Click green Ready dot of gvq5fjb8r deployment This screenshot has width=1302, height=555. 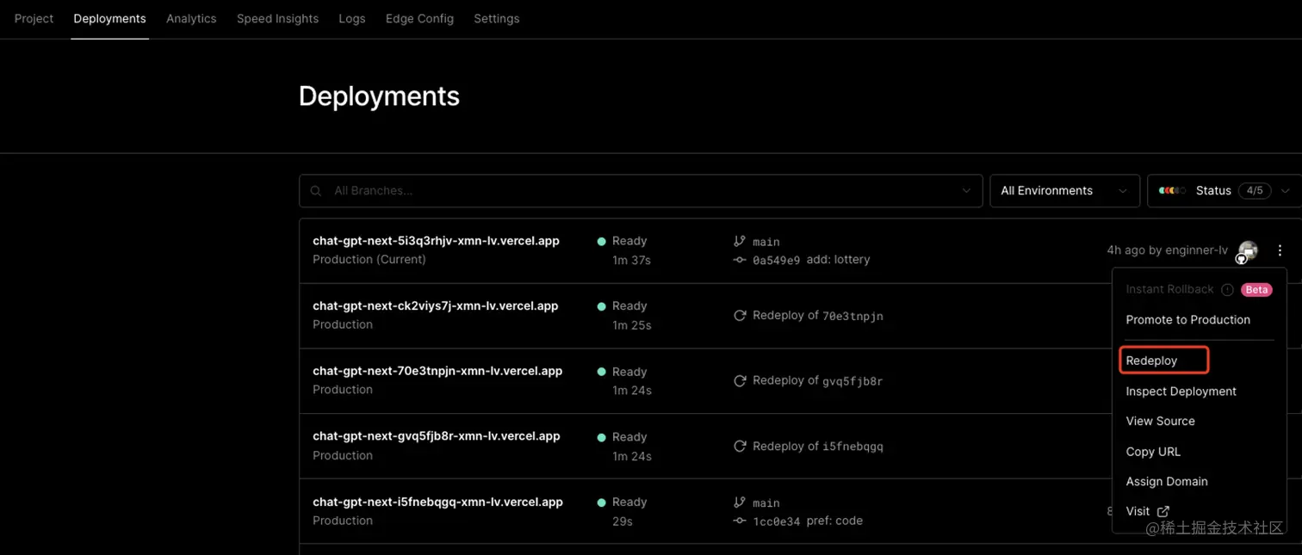pos(602,437)
